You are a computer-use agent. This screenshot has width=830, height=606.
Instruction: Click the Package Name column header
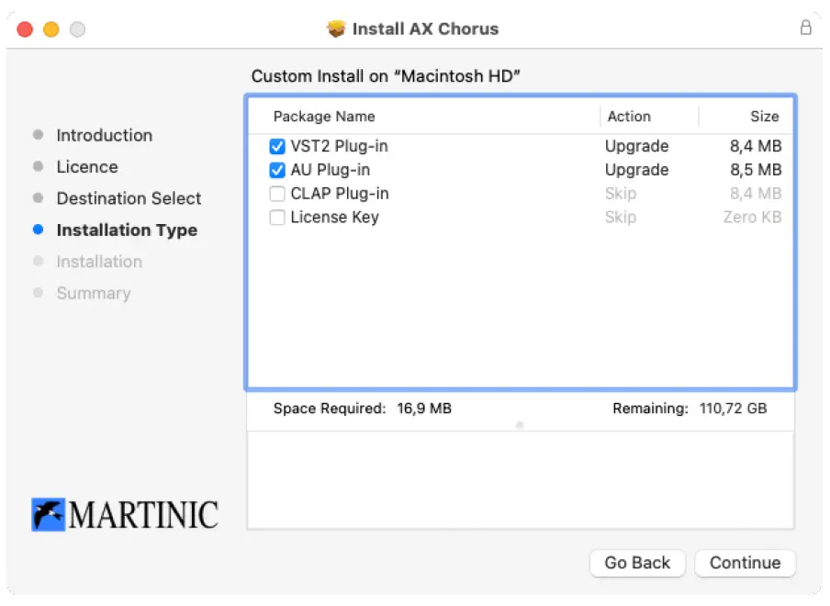(324, 117)
